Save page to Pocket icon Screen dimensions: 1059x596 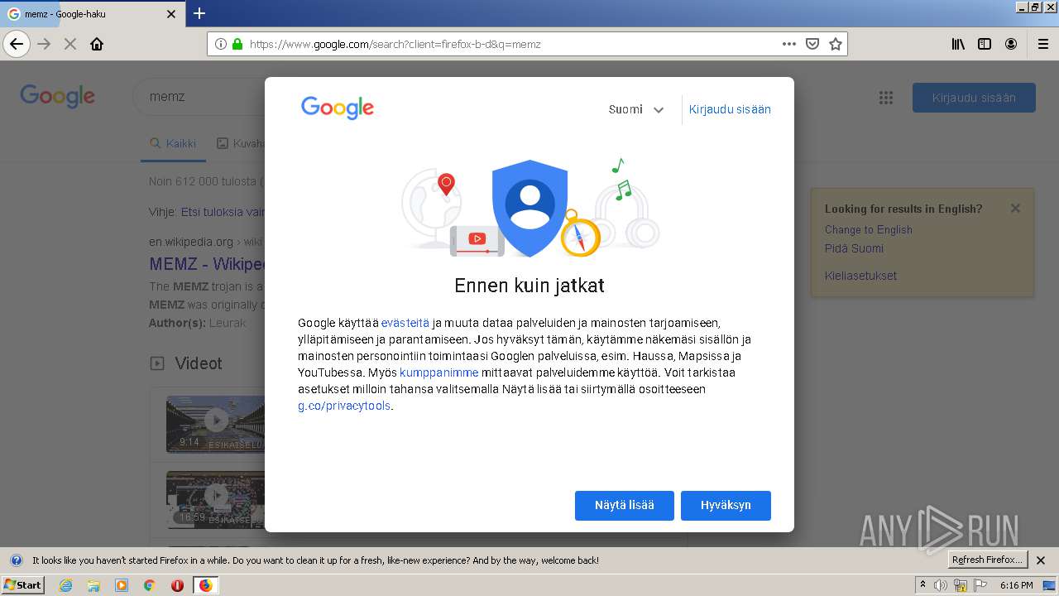point(812,44)
